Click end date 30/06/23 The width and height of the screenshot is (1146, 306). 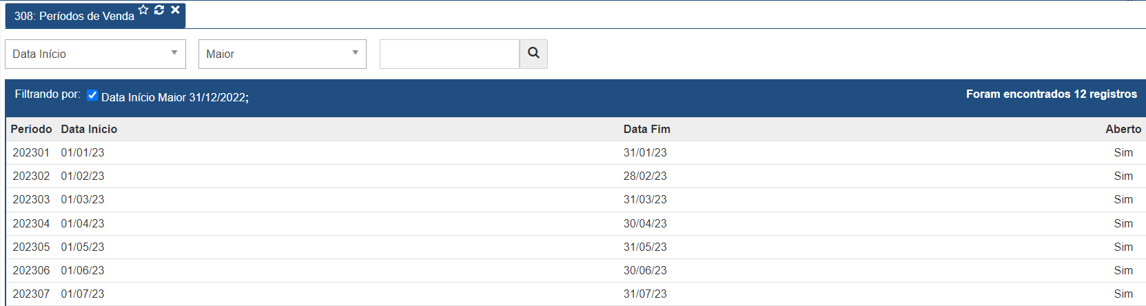click(x=645, y=270)
